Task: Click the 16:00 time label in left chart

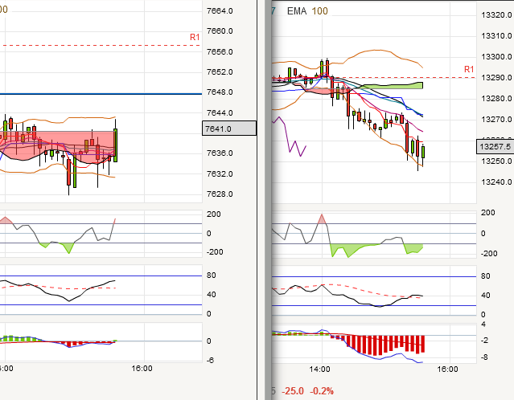Action: [142, 369]
